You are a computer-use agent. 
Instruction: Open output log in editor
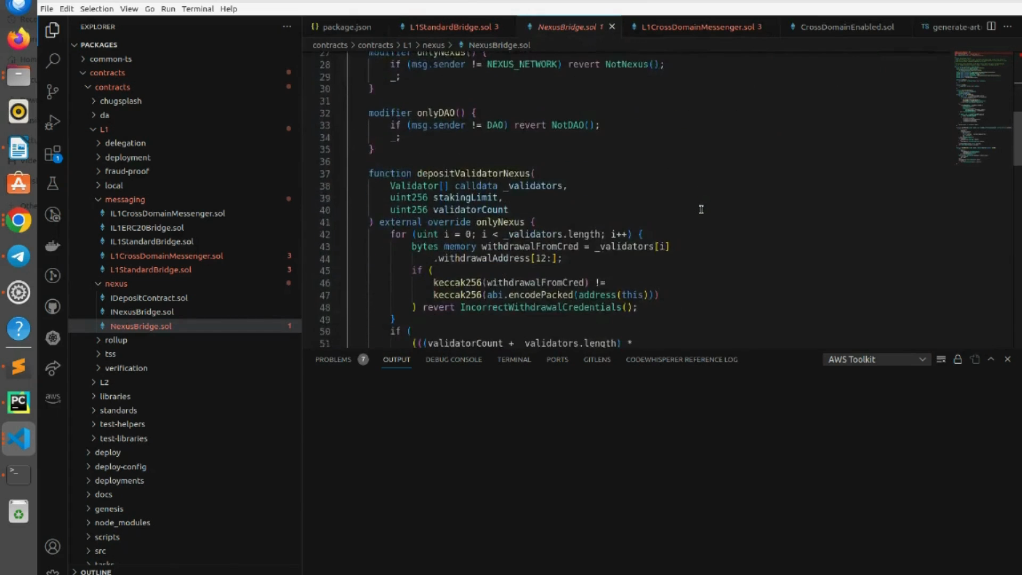975,359
